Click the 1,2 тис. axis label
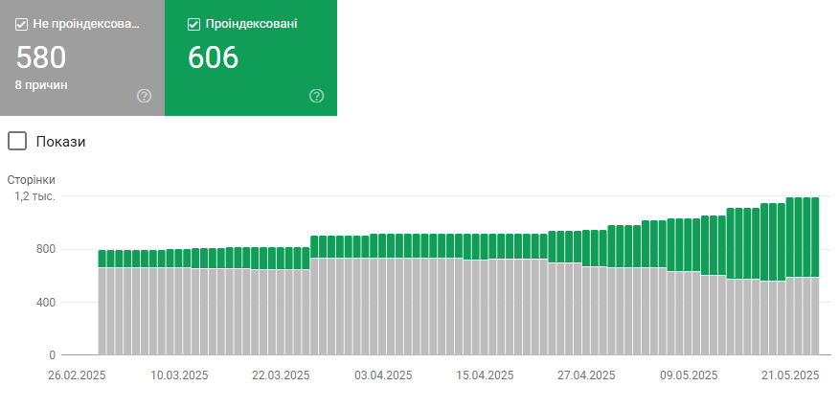 click(x=34, y=196)
